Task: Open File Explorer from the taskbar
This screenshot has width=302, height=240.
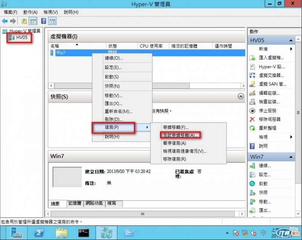Action: pyautogui.click(x=62, y=233)
